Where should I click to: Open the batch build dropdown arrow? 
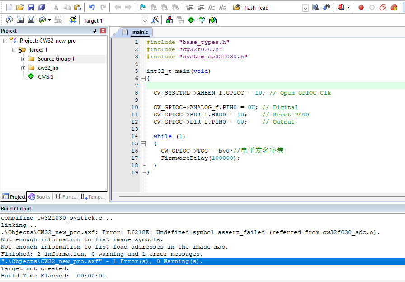pyautogui.click(x=49, y=20)
